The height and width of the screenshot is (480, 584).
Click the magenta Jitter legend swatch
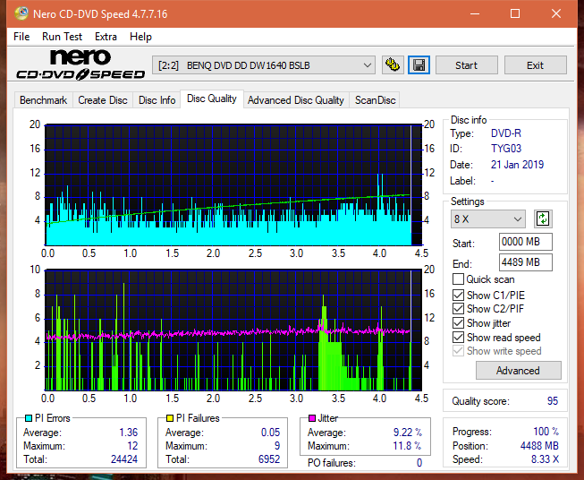[312, 418]
